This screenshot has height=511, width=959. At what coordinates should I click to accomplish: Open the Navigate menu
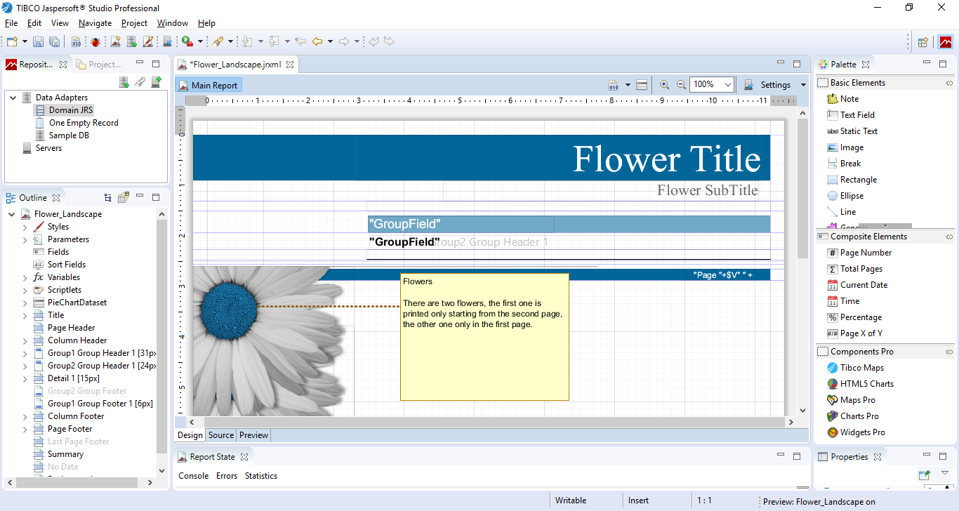[x=95, y=23]
